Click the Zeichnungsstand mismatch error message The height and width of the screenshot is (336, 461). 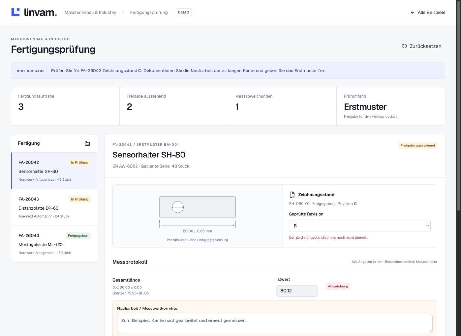[x=328, y=237]
